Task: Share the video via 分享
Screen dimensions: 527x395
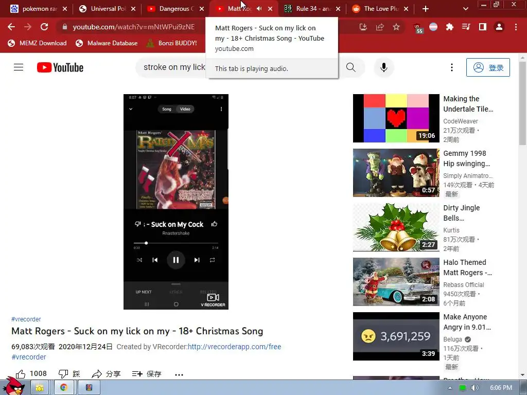Action: [106, 374]
